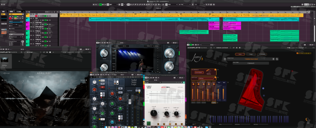This screenshot has width=316, height=128.
Task: Open Komplete Kontrol instrument dropdown in inspector
Action: point(15,41)
